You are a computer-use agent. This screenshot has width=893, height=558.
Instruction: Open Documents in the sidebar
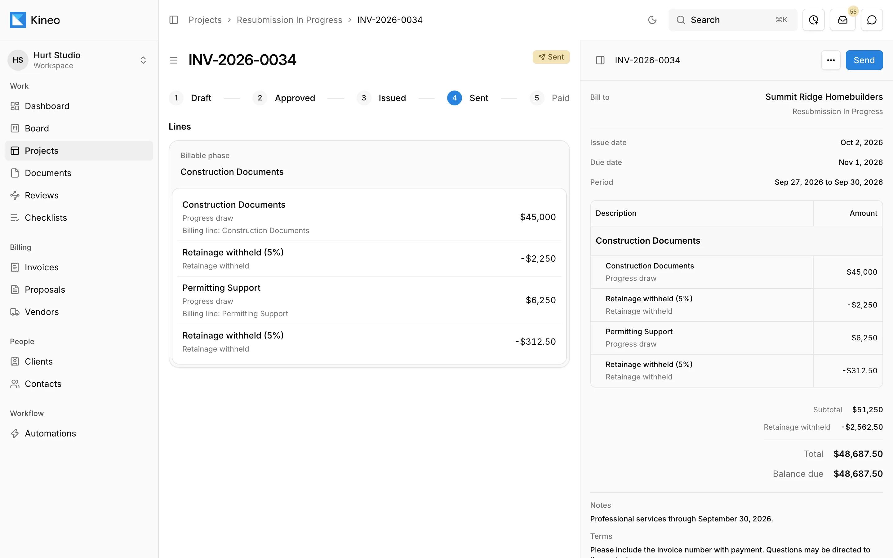coord(79,173)
